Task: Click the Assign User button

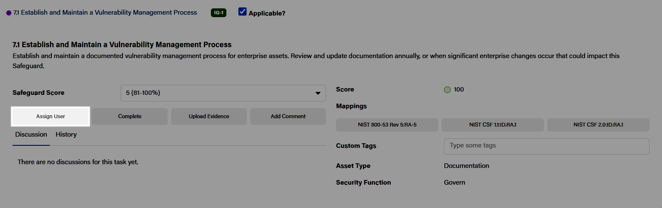Action: [x=51, y=117]
